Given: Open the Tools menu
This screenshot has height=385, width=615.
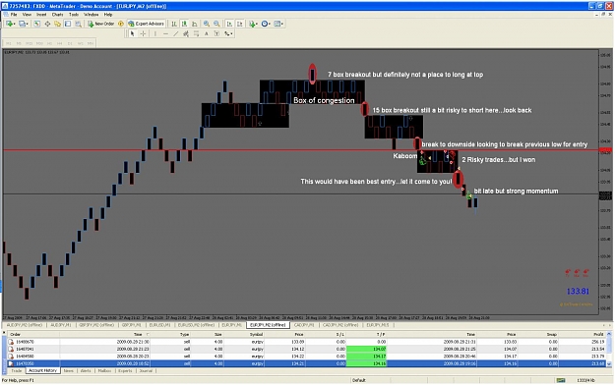Looking at the screenshot, I should click(x=74, y=15).
